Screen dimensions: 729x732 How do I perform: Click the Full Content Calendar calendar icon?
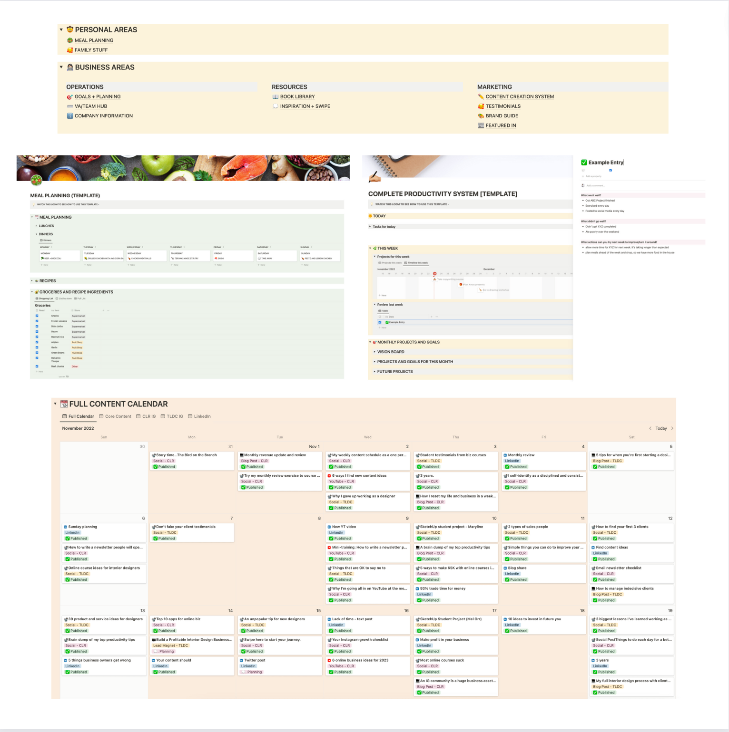64,404
